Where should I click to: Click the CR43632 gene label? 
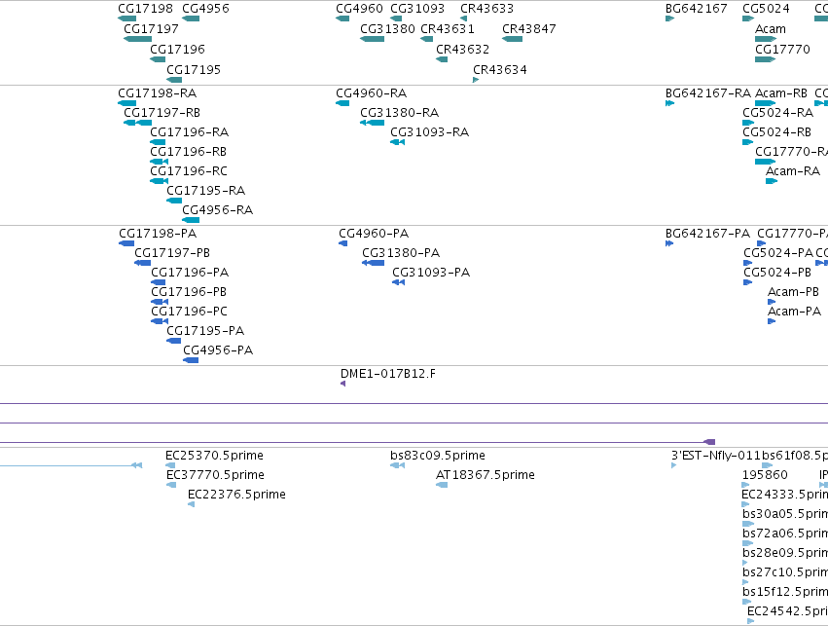(x=462, y=49)
